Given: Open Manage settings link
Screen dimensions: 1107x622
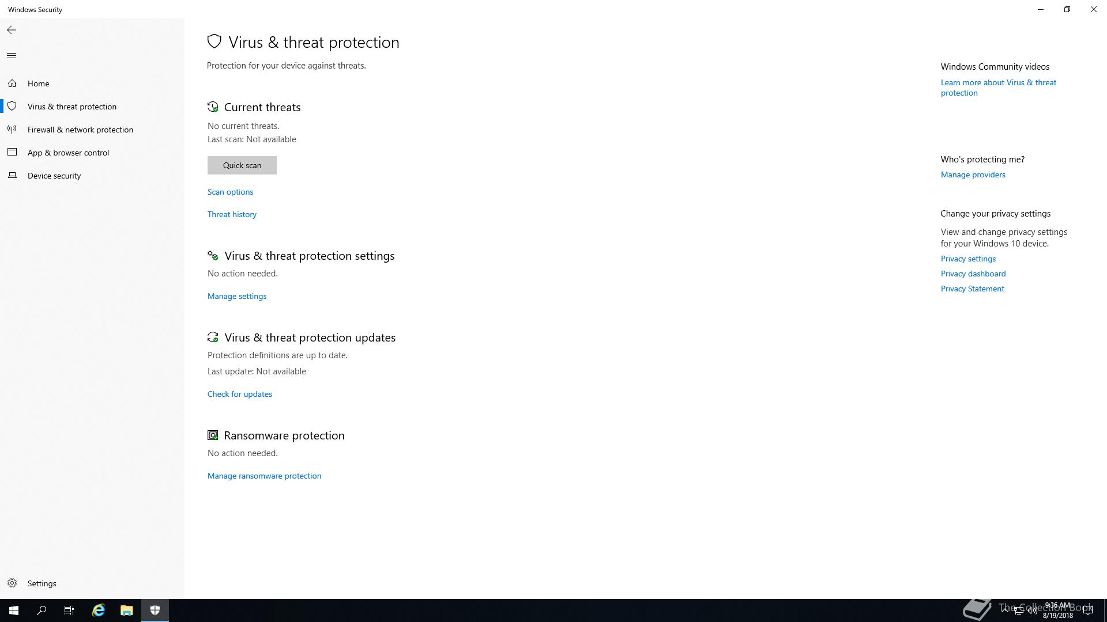Looking at the screenshot, I should (237, 296).
